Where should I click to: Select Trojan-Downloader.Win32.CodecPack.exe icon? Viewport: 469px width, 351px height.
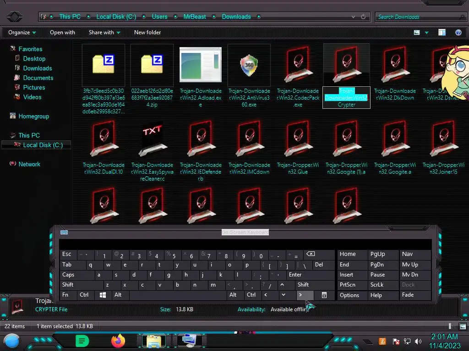[298, 64]
